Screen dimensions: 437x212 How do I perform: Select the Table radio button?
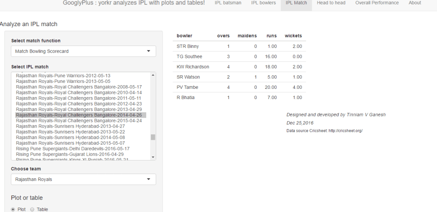point(33,209)
